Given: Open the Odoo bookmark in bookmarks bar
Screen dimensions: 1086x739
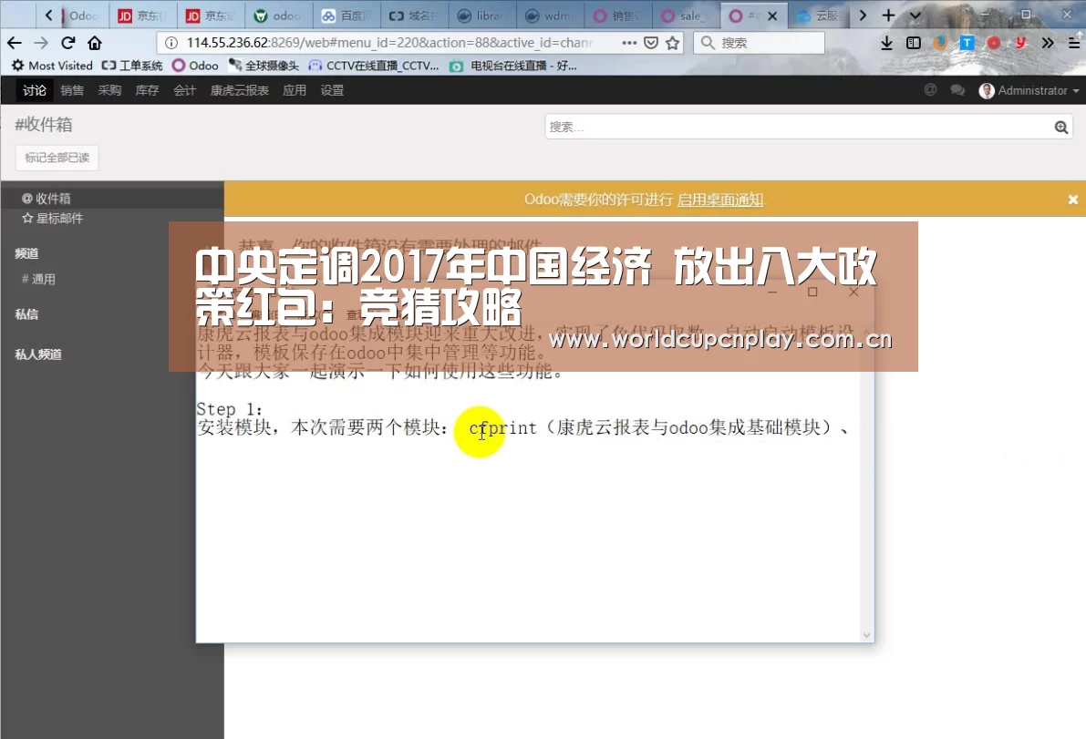Looking at the screenshot, I should pos(195,66).
